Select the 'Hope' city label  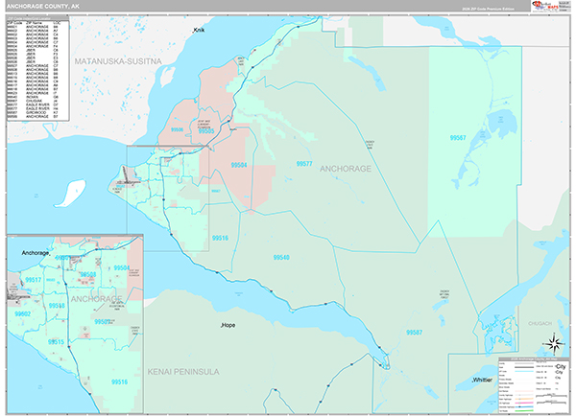[x=228, y=325]
